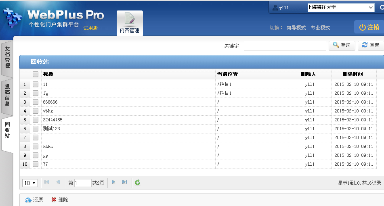Click the 关键字 keyword input field
Viewport: 384px width, 206px height.
(285, 46)
